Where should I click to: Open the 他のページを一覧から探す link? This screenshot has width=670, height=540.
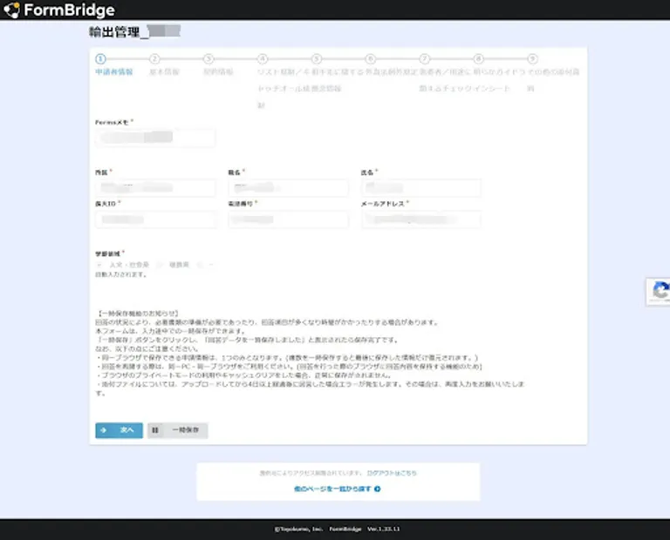pos(332,489)
